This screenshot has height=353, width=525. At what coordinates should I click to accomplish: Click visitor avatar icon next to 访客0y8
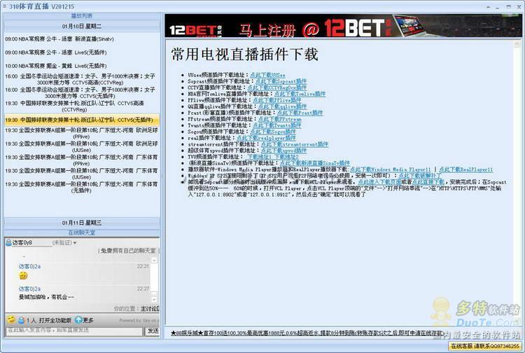coord(8,242)
